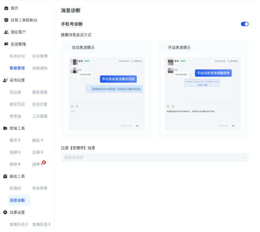Click the people icon beside 潜在客户
The height and width of the screenshot is (232, 260).
click(x=6, y=32)
